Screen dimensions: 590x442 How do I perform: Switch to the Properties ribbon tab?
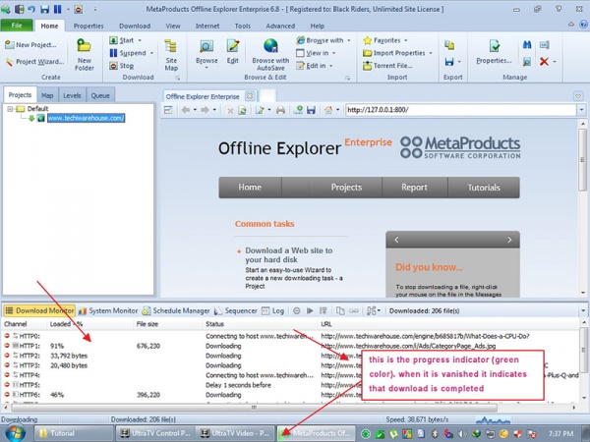click(x=88, y=26)
